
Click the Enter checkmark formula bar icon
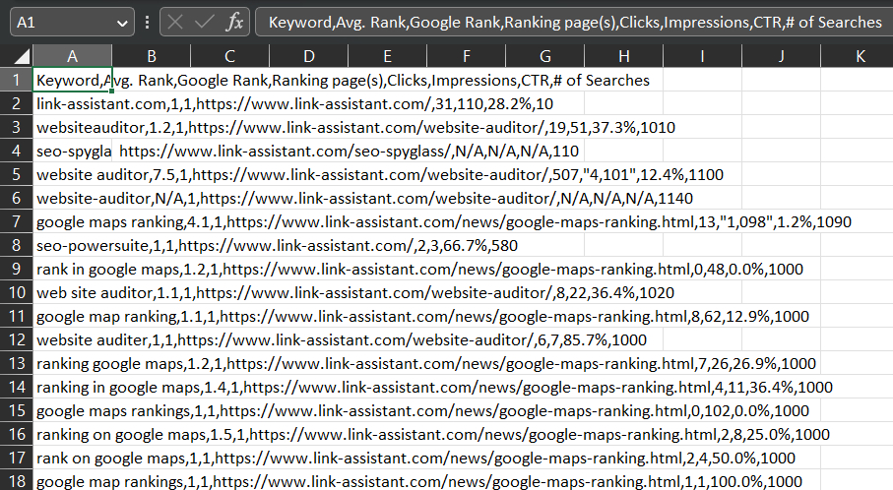[204, 23]
